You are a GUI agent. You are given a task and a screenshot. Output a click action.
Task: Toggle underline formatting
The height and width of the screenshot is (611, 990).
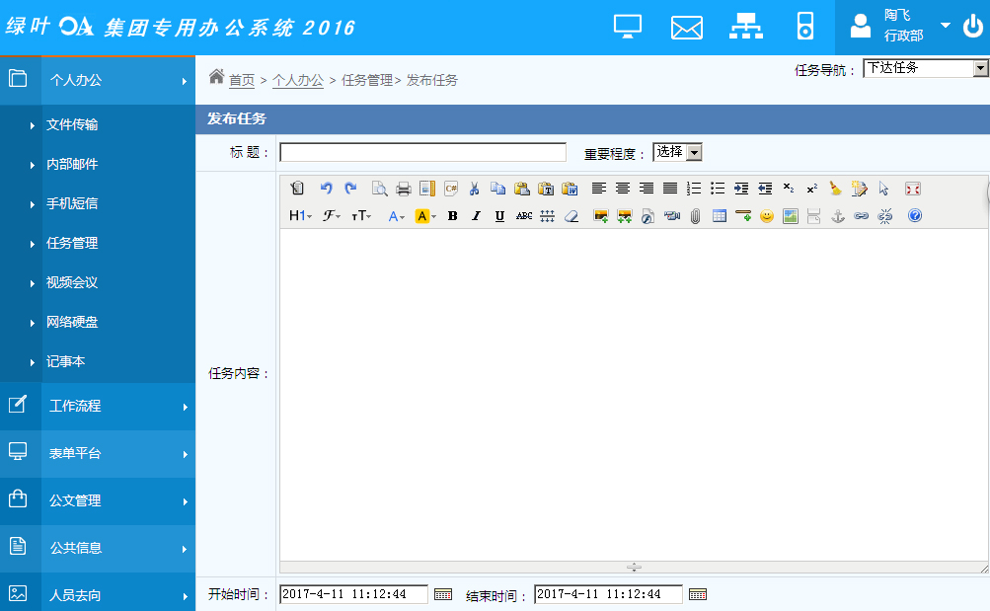(x=499, y=216)
